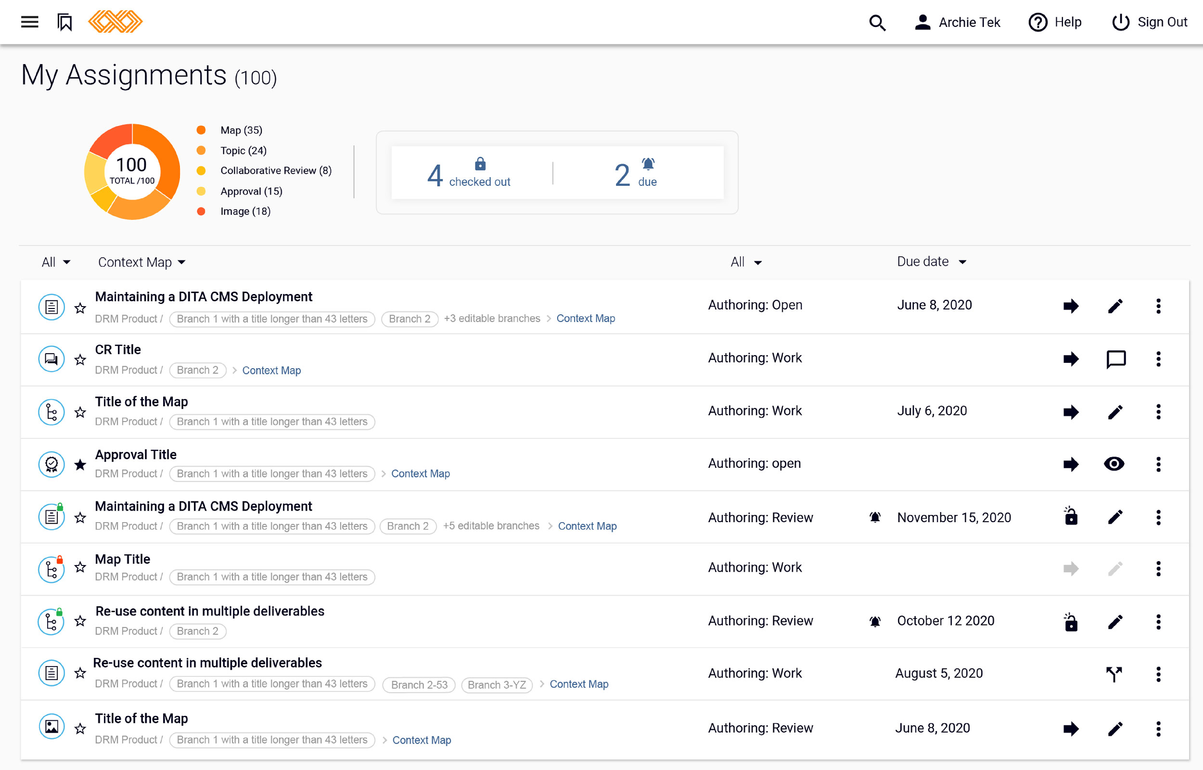Click Sign Out
Viewport: 1203px width, 770px height.
[1149, 22]
